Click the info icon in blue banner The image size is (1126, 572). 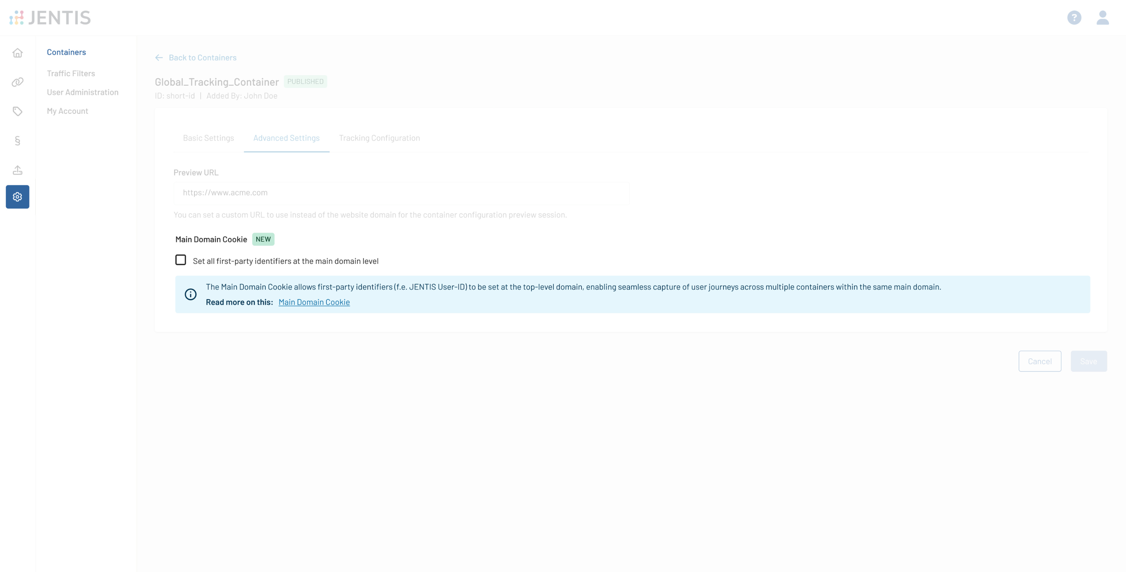pyautogui.click(x=190, y=294)
